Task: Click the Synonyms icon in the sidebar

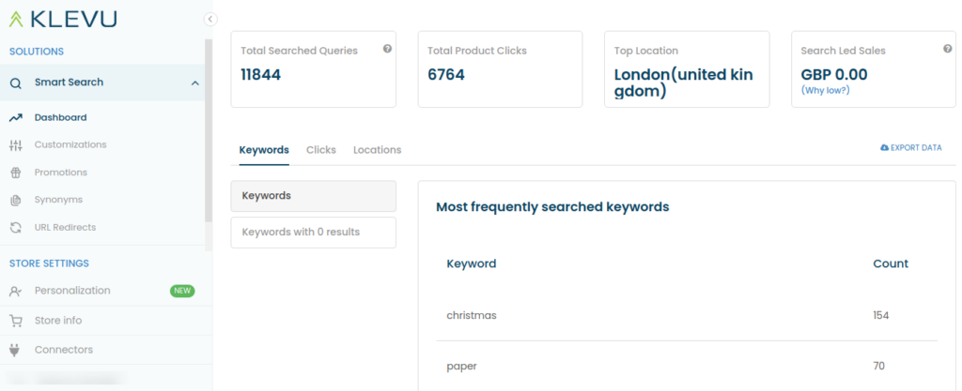Action: [x=15, y=200]
